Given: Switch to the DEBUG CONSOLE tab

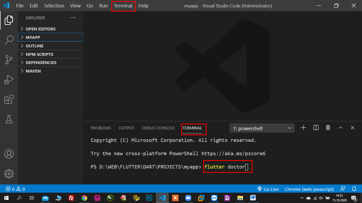Looking at the screenshot, I should pyautogui.click(x=158, y=128).
